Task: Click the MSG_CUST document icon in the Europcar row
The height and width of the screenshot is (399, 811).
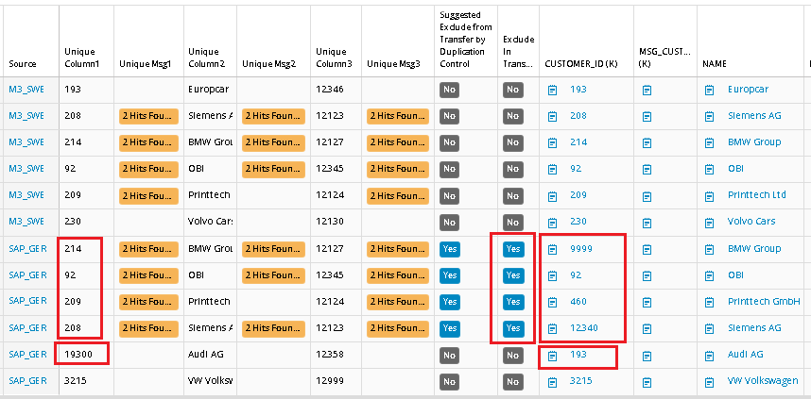Action: [x=647, y=90]
